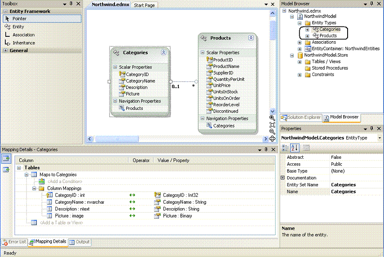Viewport: 384px width, 257px height.
Task: Expand the Associations node in Model Browser
Action: tap(300, 43)
